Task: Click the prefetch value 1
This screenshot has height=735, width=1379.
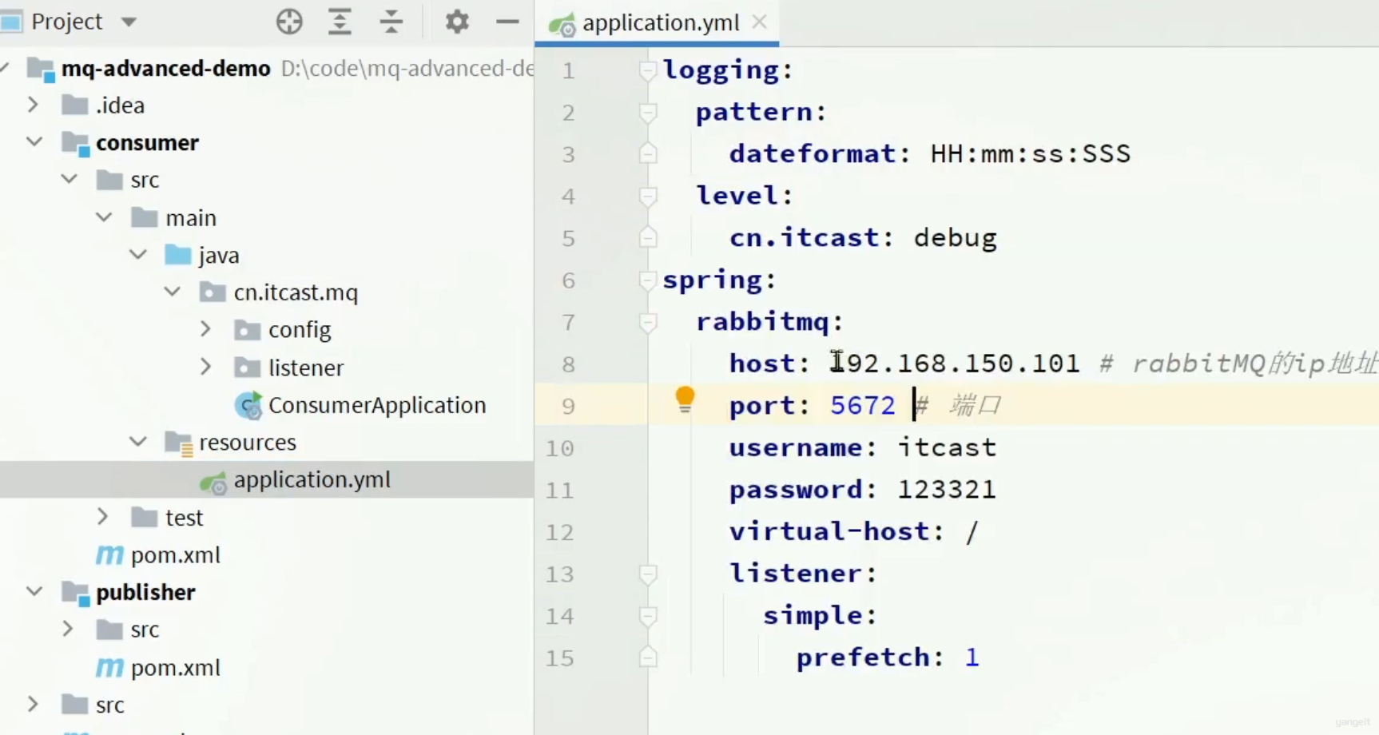Action: pos(972,658)
